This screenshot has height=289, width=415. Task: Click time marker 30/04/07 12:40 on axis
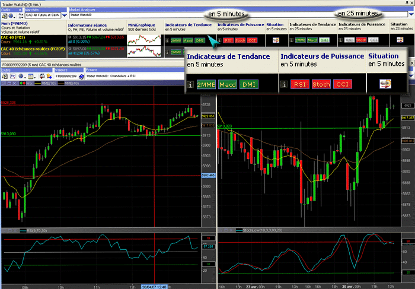coord(154,287)
